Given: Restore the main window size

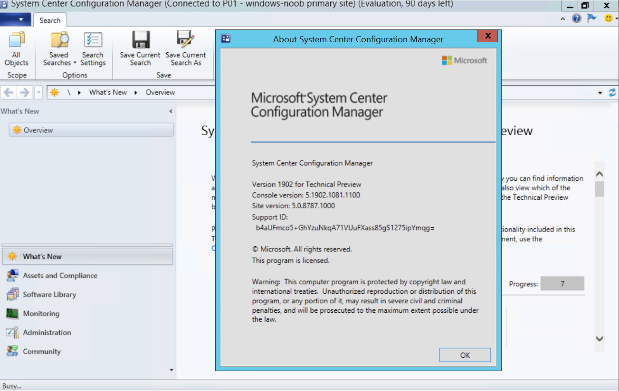Looking at the screenshot, I should coord(585,6).
